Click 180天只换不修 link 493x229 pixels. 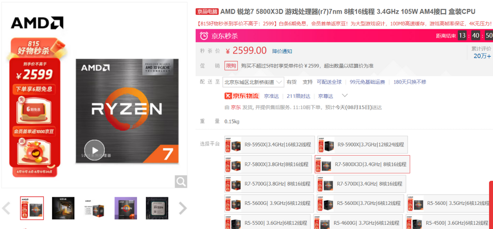pos(410,82)
